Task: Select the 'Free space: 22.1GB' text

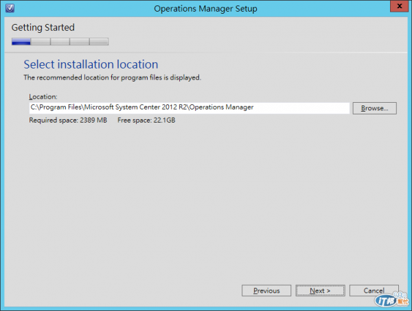Action: coord(146,120)
